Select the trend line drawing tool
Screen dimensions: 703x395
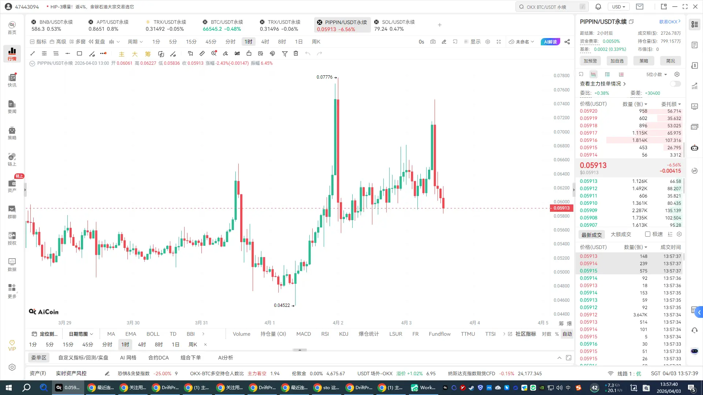tap(32, 53)
